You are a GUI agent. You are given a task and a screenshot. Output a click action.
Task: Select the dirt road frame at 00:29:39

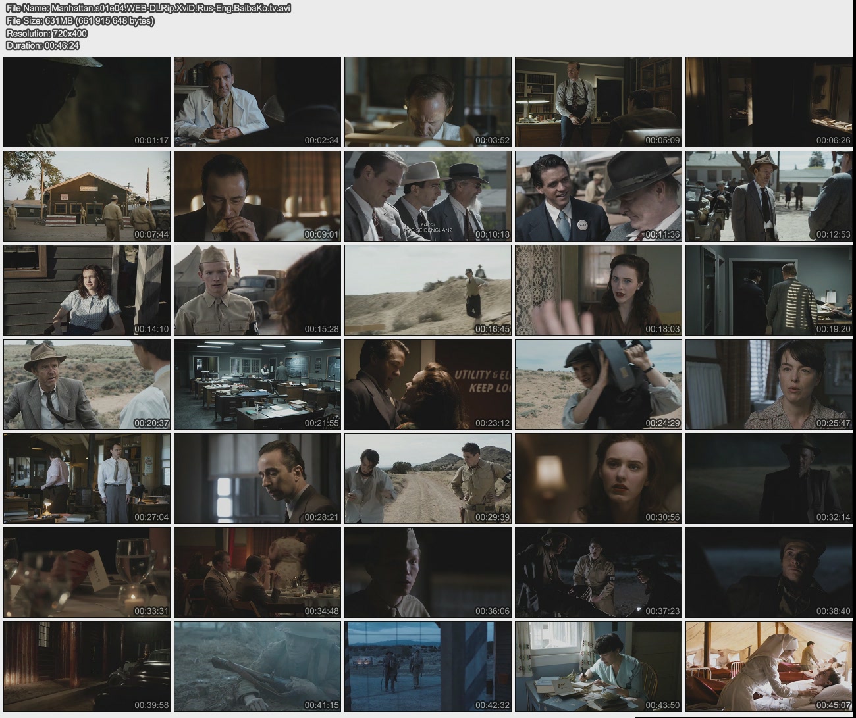(428, 478)
